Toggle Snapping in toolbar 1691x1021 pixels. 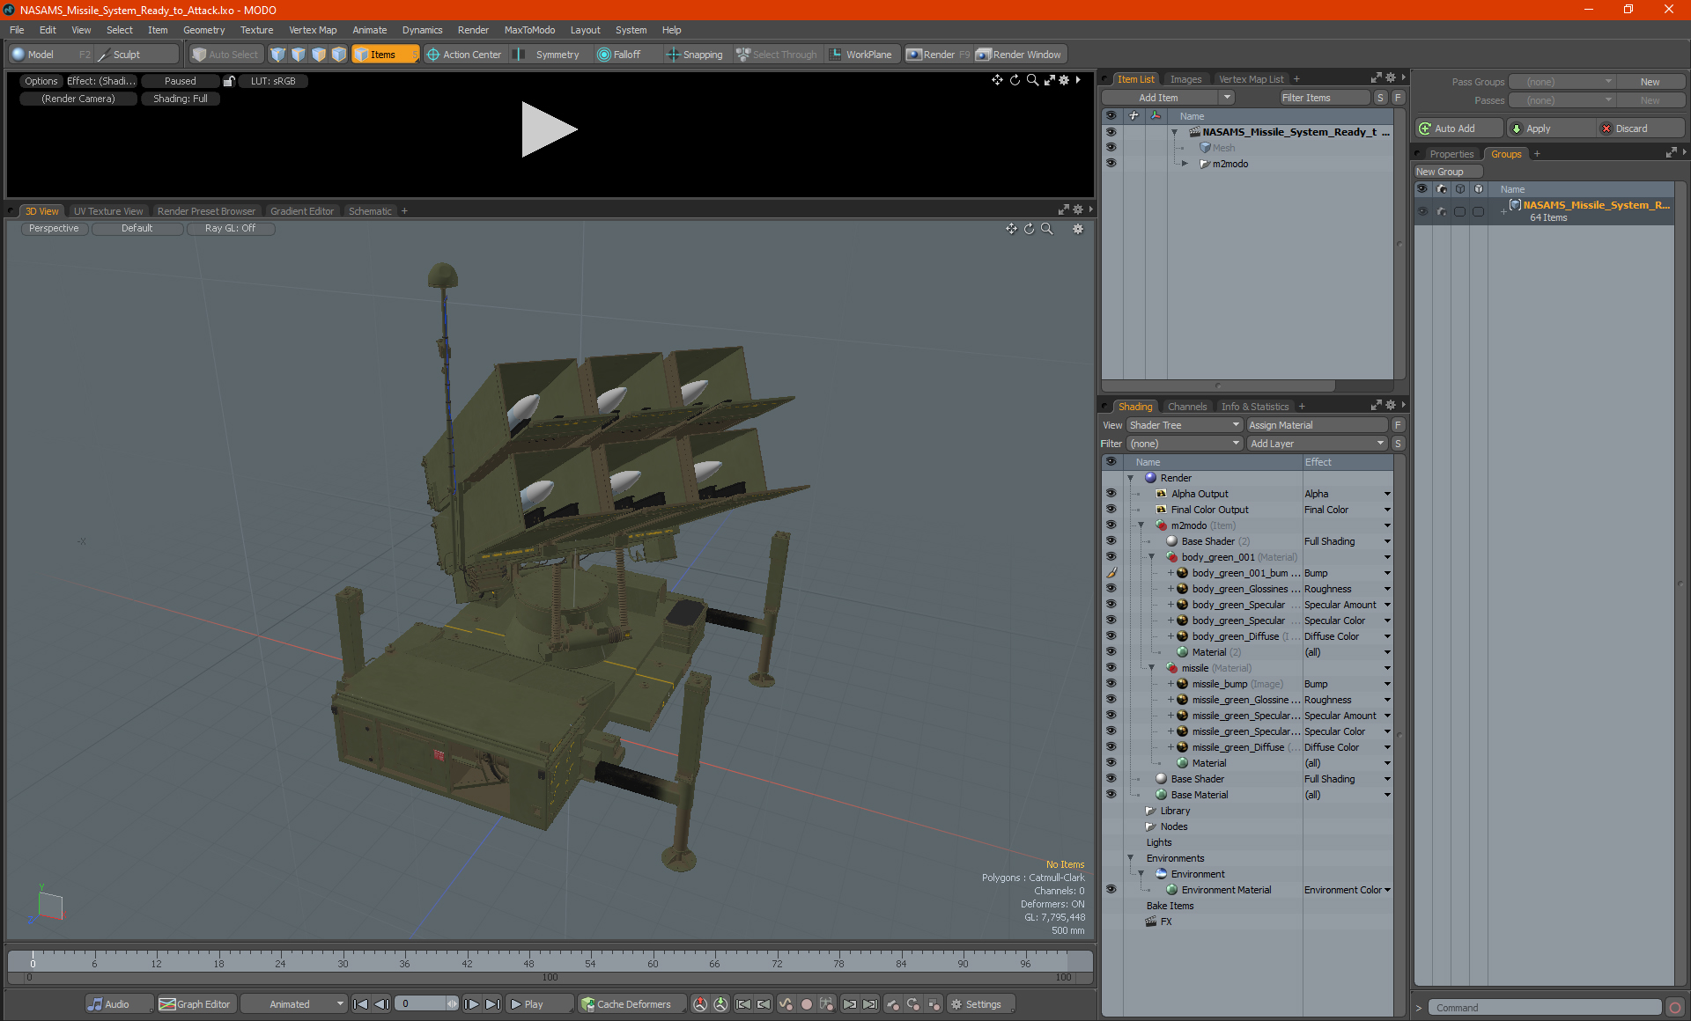695,55
